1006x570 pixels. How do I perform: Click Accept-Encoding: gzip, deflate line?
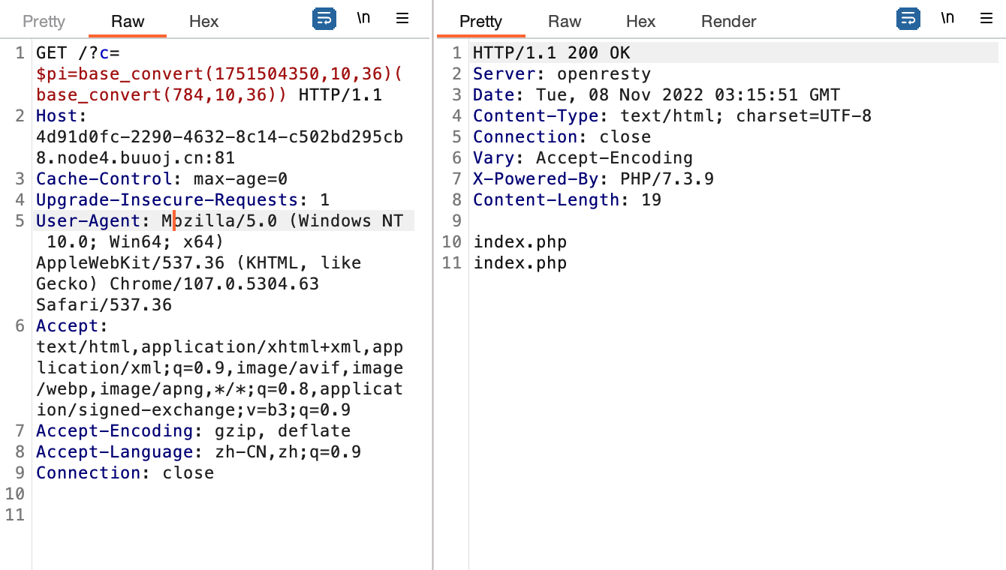click(193, 431)
